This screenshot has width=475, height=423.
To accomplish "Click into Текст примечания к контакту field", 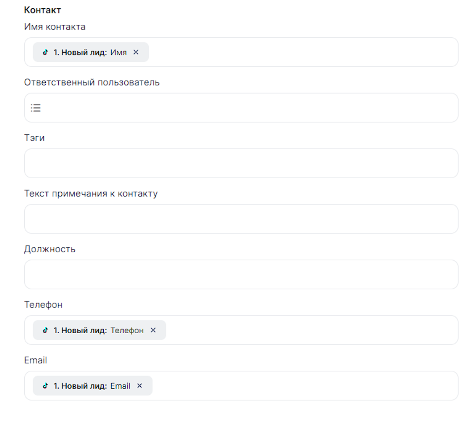I will (x=241, y=219).
